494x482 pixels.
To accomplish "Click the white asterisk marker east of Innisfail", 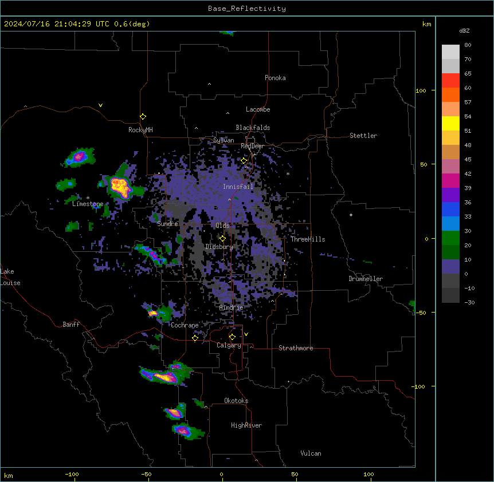I will [x=288, y=173].
